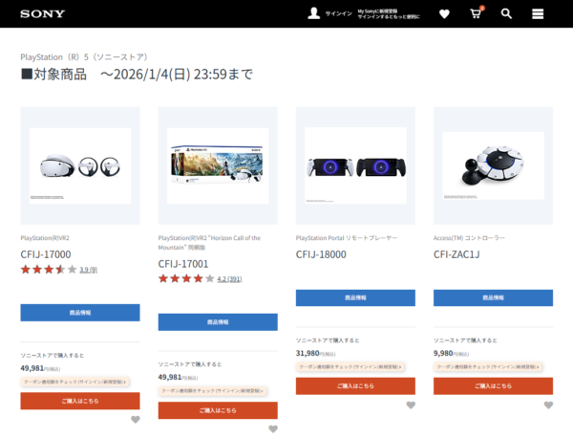This screenshot has width=573, height=438.
Task: Click the star rating icons for CFIJ-17001
Action: (x=186, y=279)
